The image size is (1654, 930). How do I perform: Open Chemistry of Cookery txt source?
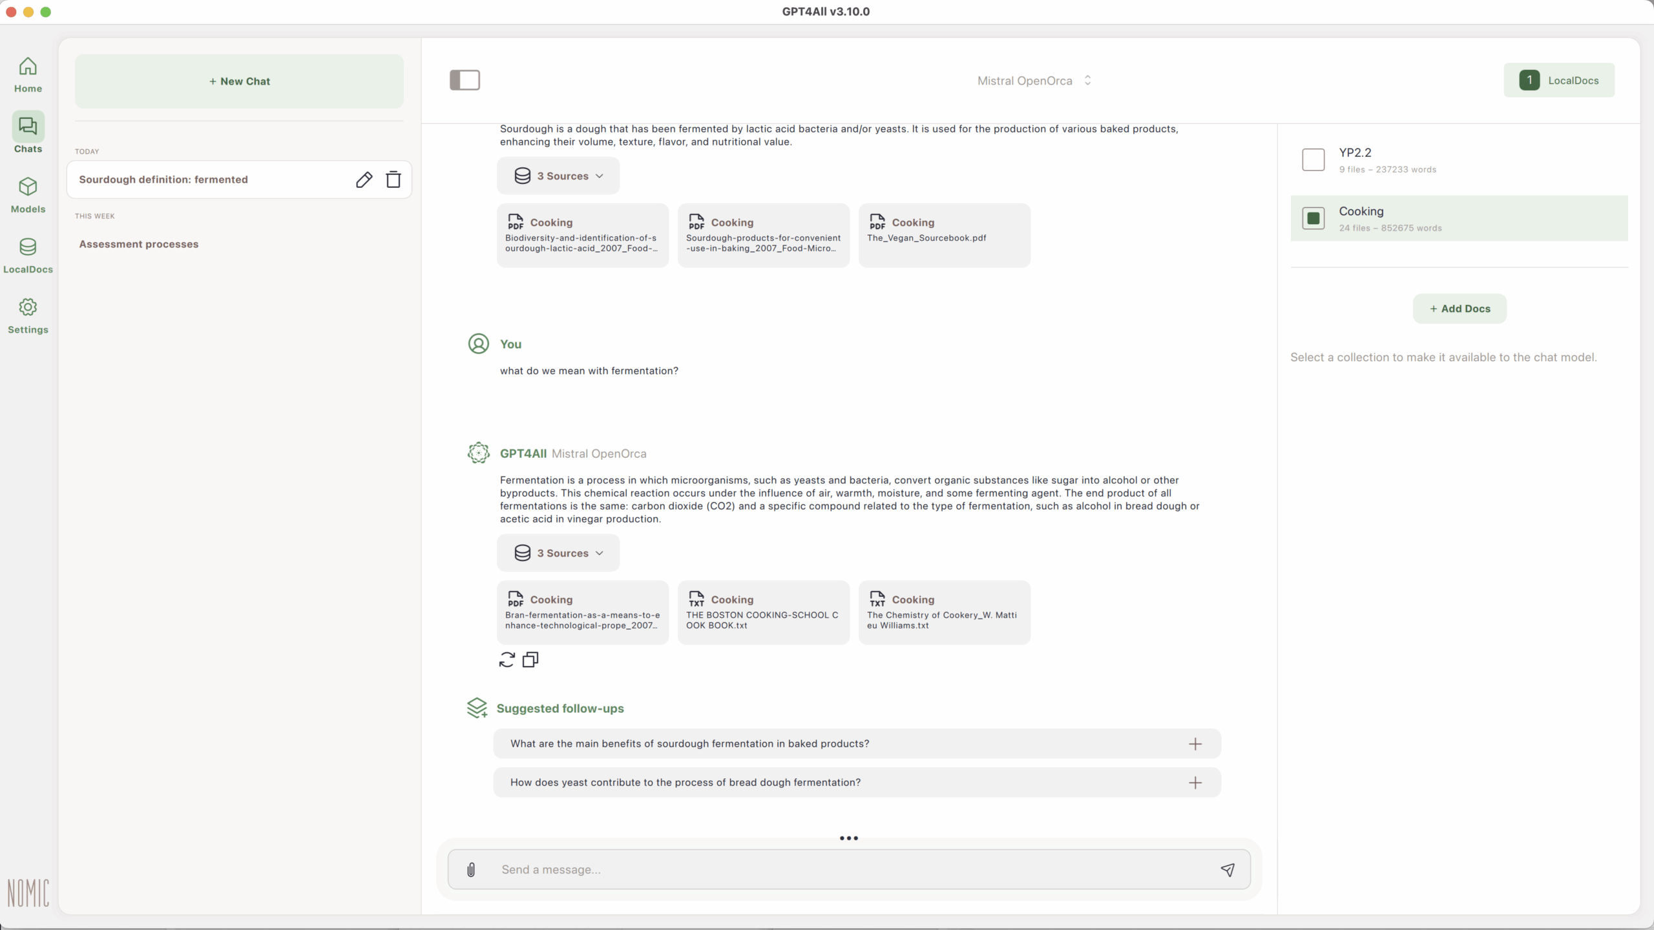point(944,612)
